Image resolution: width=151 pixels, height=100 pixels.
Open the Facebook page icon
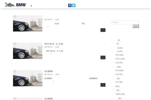70,5
